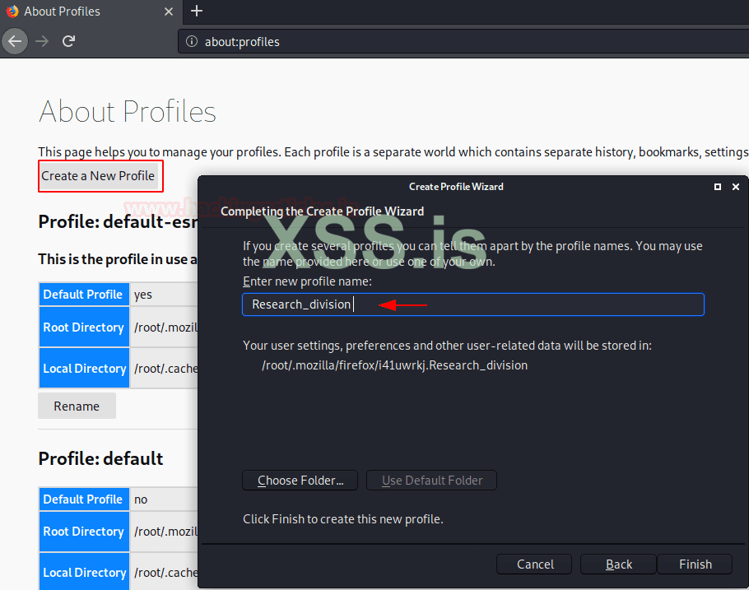Click 'Completing the Create Profile Wizard' heading
This screenshot has height=590, width=749.
(323, 211)
